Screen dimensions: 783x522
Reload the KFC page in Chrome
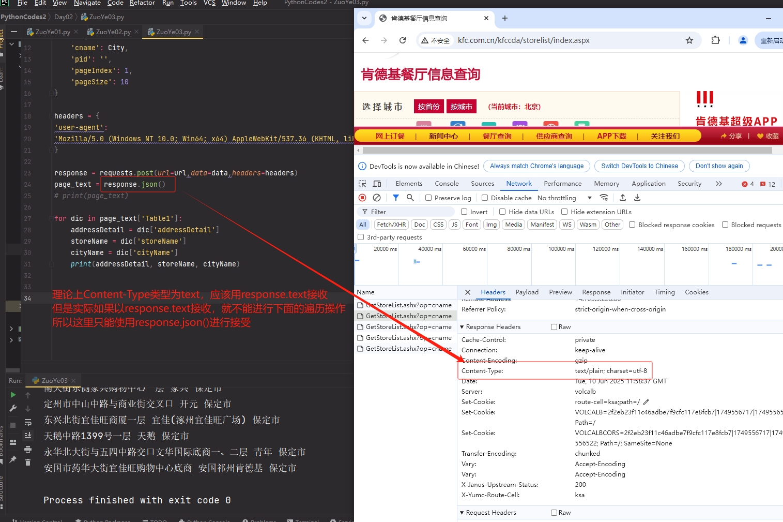pos(403,40)
